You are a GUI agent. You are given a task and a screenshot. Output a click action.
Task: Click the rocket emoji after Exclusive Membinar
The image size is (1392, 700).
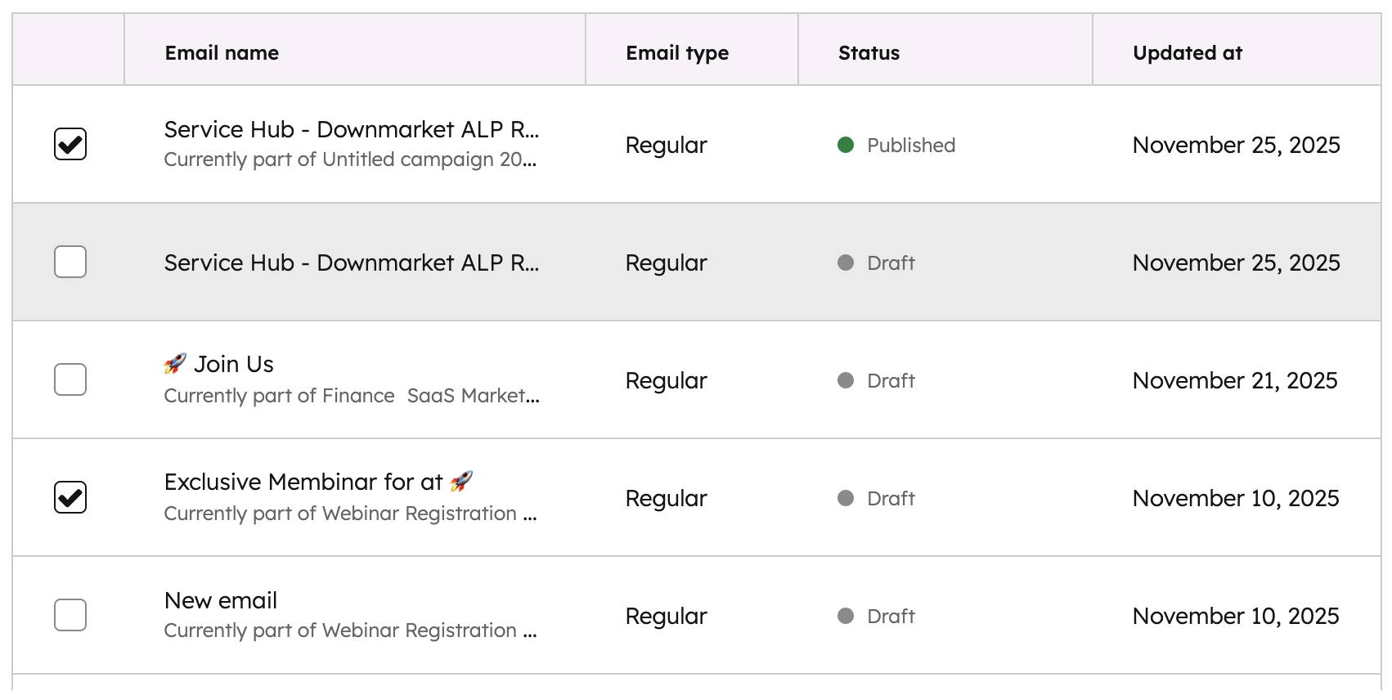pyautogui.click(x=461, y=482)
